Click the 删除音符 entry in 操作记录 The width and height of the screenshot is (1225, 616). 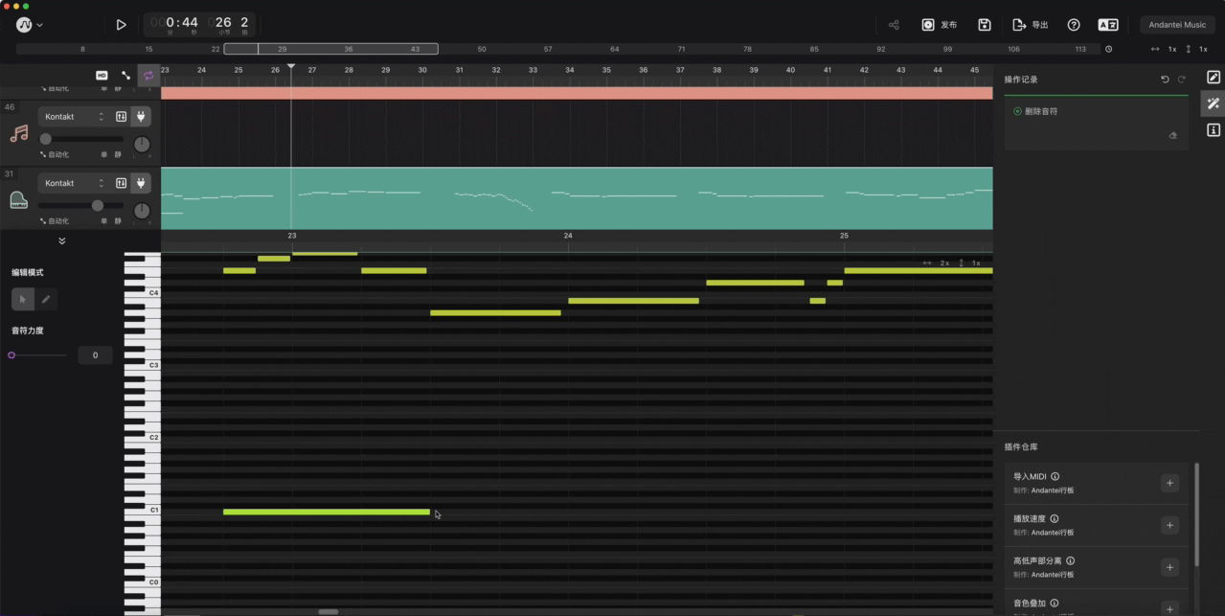click(x=1040, y=110)
